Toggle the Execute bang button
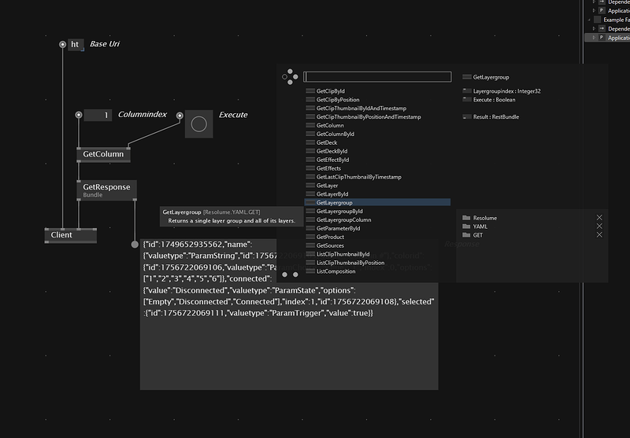 coord(198,124)
